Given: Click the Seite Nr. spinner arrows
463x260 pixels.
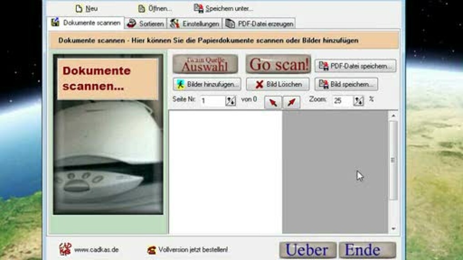Looking at the screenshot, I should [x=231, y=101].
